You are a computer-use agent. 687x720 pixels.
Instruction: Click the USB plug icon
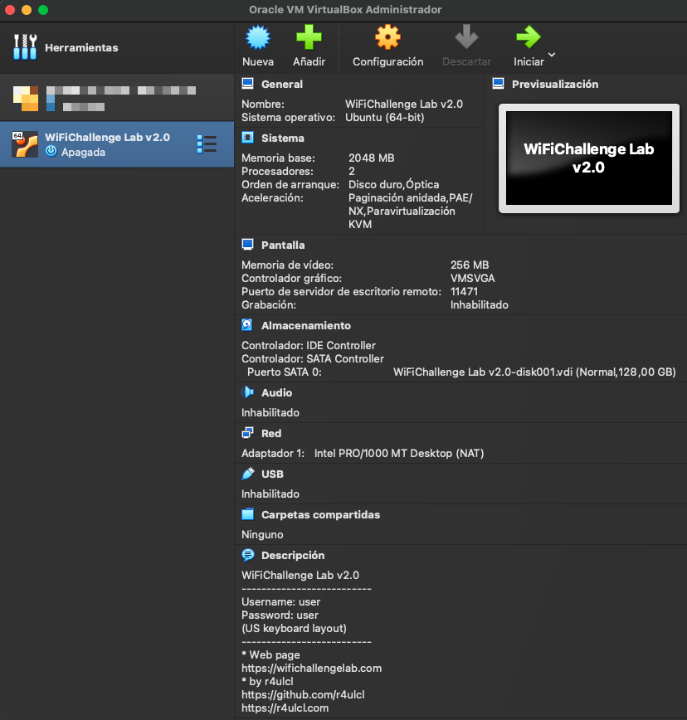(247, 474)
